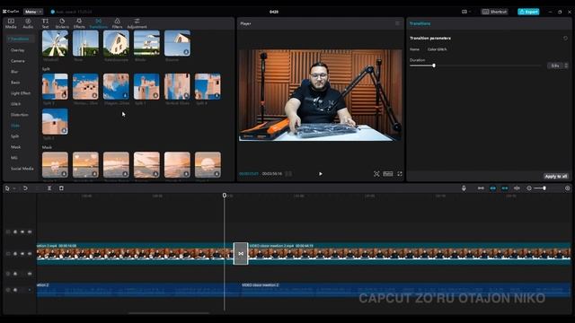Click the duration value field
The height and width of the screenshot is (323, 575).
point(555,65)
